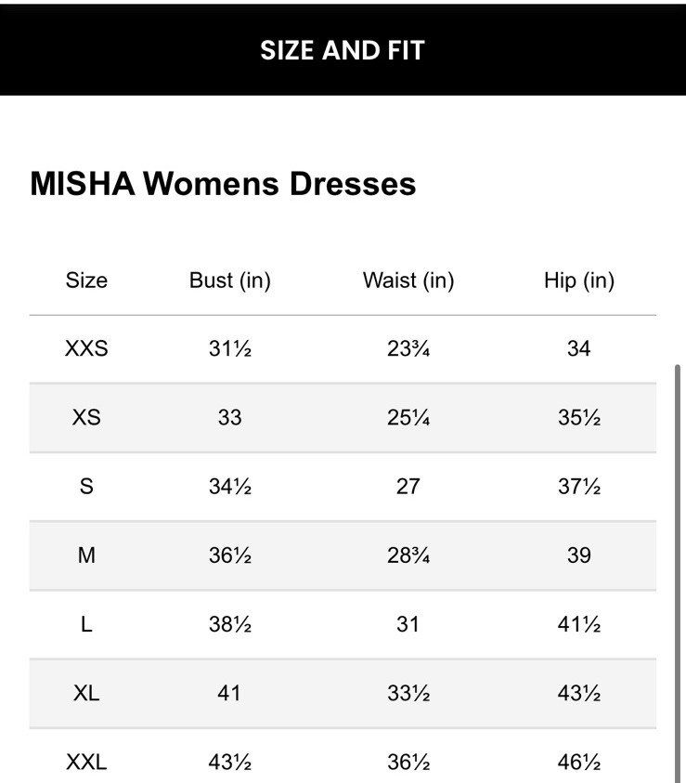The image size is (686, 783).
Task: Click the SIZE AND FIT header bar
Action: pyautogui.click(x=343, y=50)
